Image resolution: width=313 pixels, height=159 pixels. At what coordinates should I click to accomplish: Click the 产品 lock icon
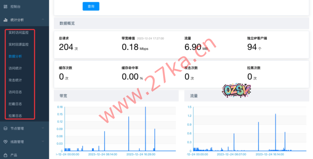(5, 155)
